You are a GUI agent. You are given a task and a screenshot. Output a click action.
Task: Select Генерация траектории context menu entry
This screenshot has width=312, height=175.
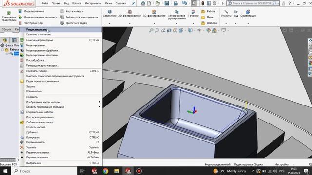point(60,40)
